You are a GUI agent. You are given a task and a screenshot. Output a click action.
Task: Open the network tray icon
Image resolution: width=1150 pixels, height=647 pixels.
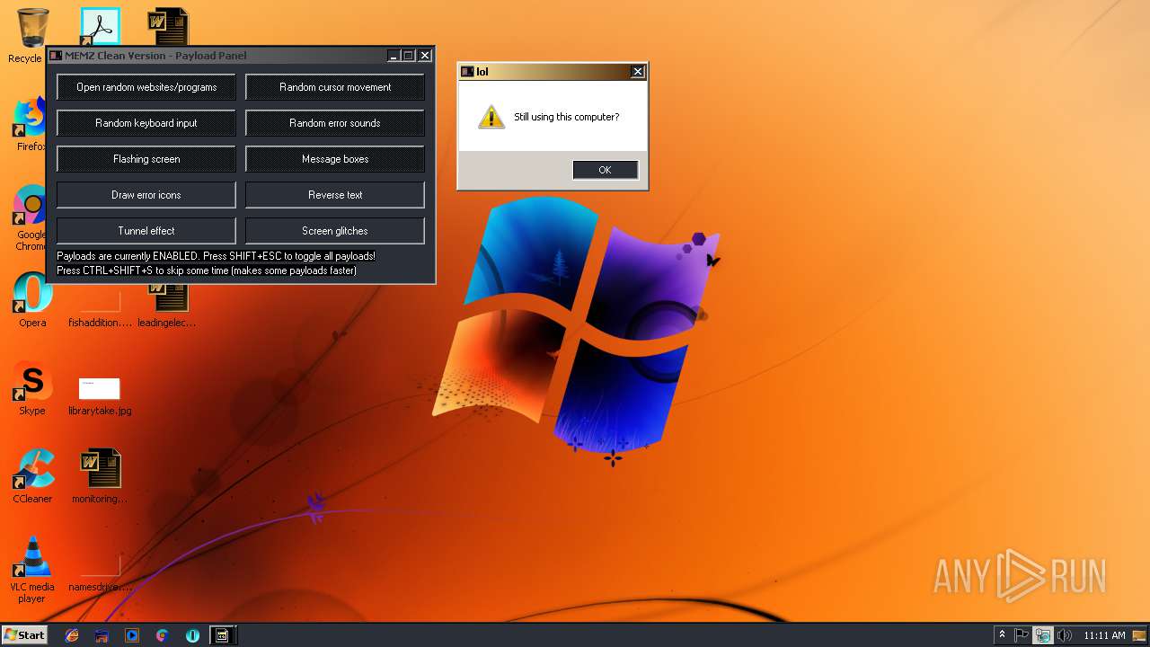coord(1042,635)
